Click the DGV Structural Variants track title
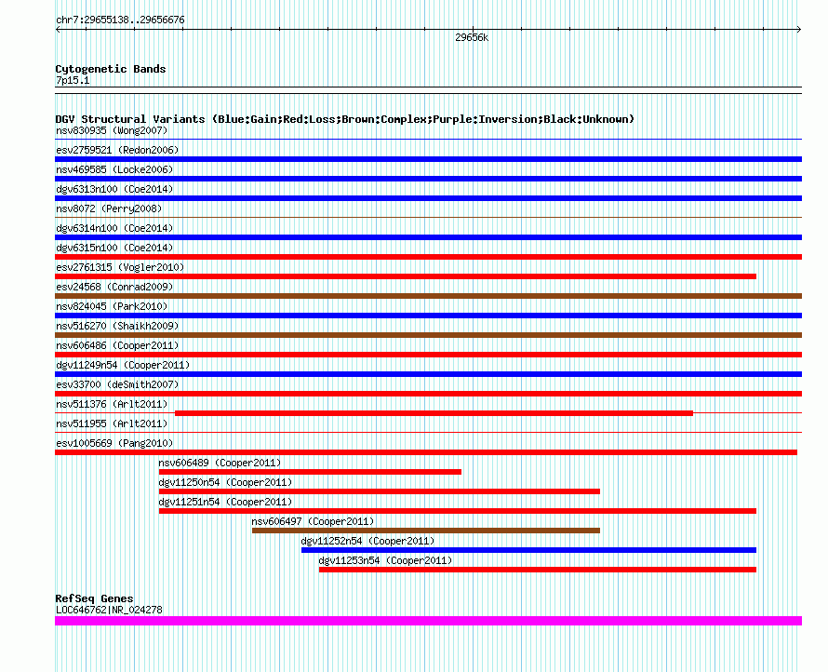The image size is (828, 672). [344, 119]
